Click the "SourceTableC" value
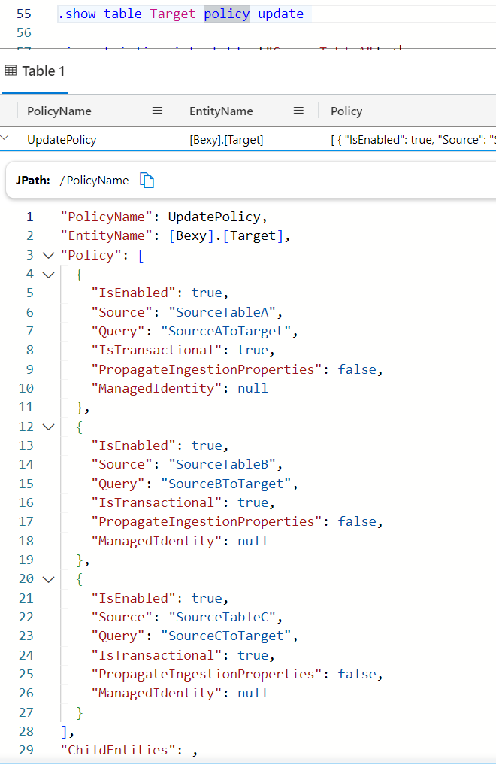The height and width of the screenshot is (765, 496). (222, 617)
